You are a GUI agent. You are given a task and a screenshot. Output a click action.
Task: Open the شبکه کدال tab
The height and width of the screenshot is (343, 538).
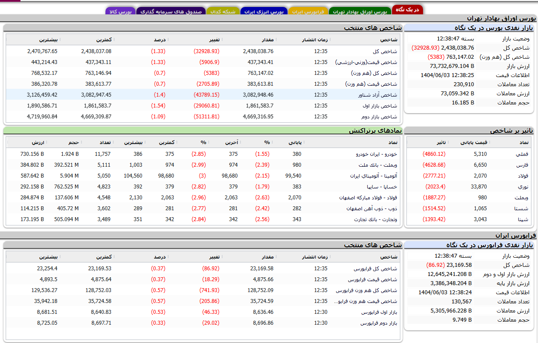tap(222, 12)
